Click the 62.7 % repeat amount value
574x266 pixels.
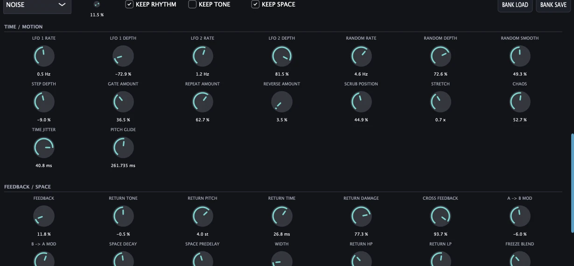(x=203, y=120)
